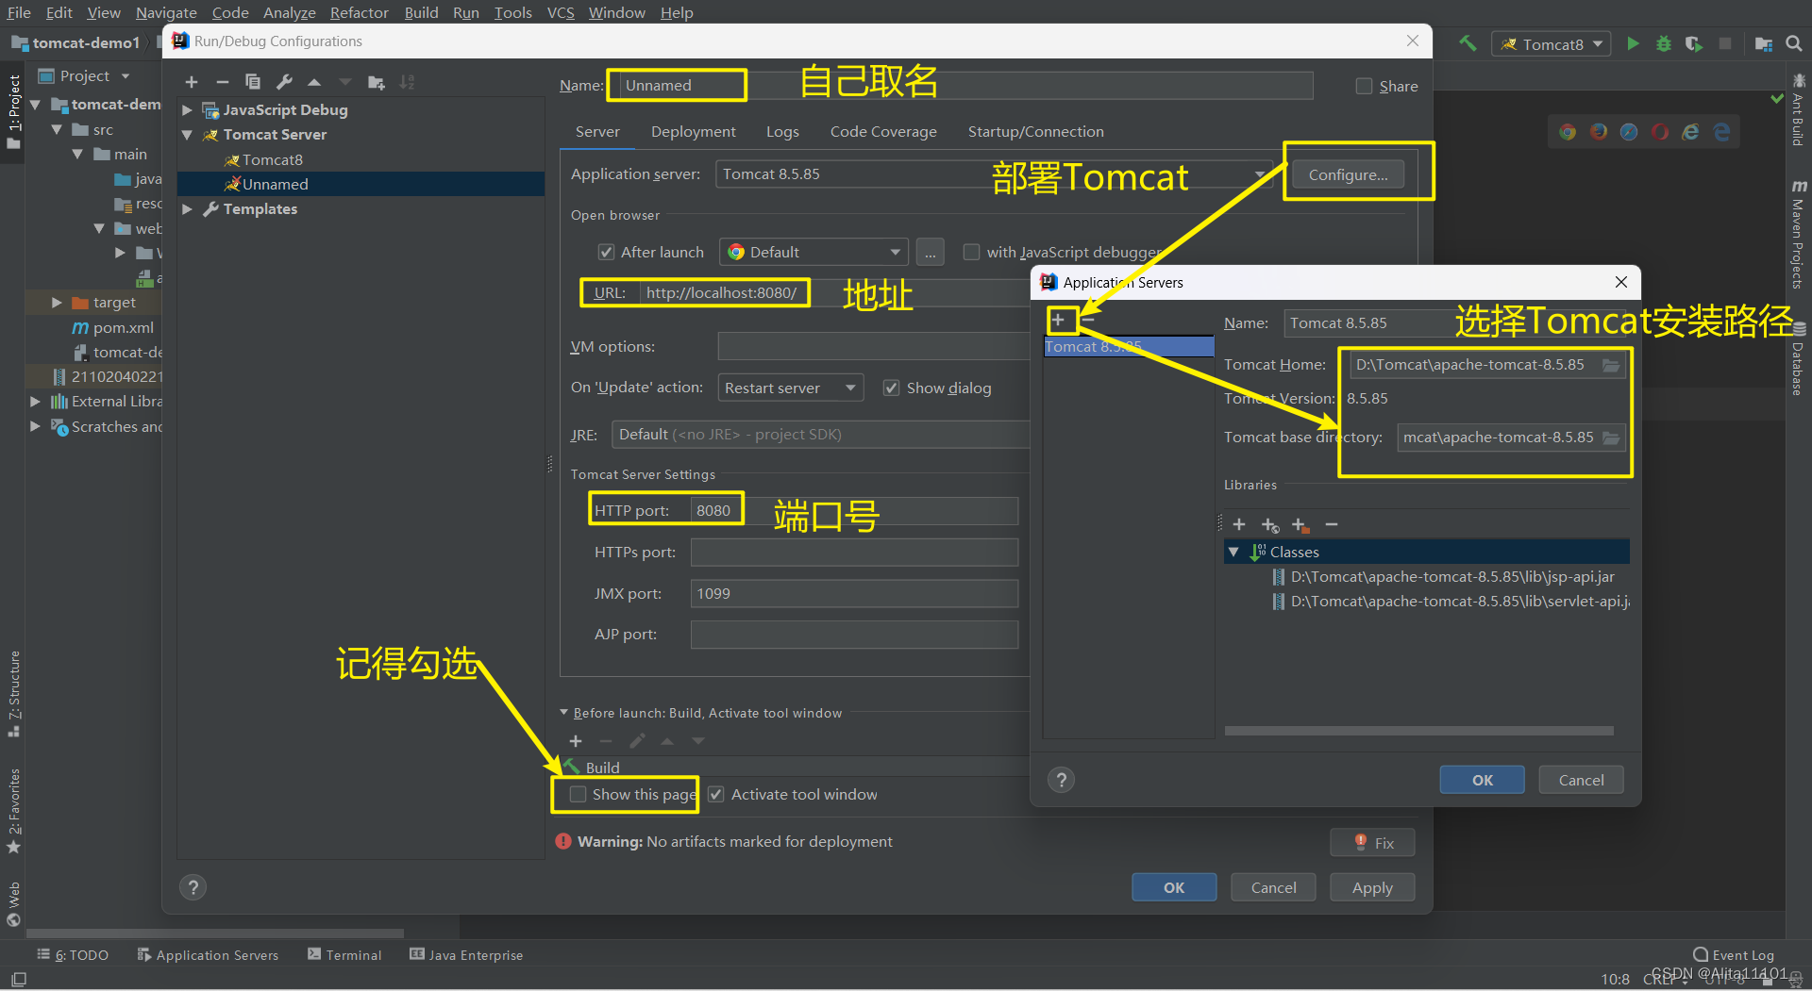The height and width of the screenshot is (991, 1812).
Task: Open in Opera browser icon
Action: click(1660, 132)
